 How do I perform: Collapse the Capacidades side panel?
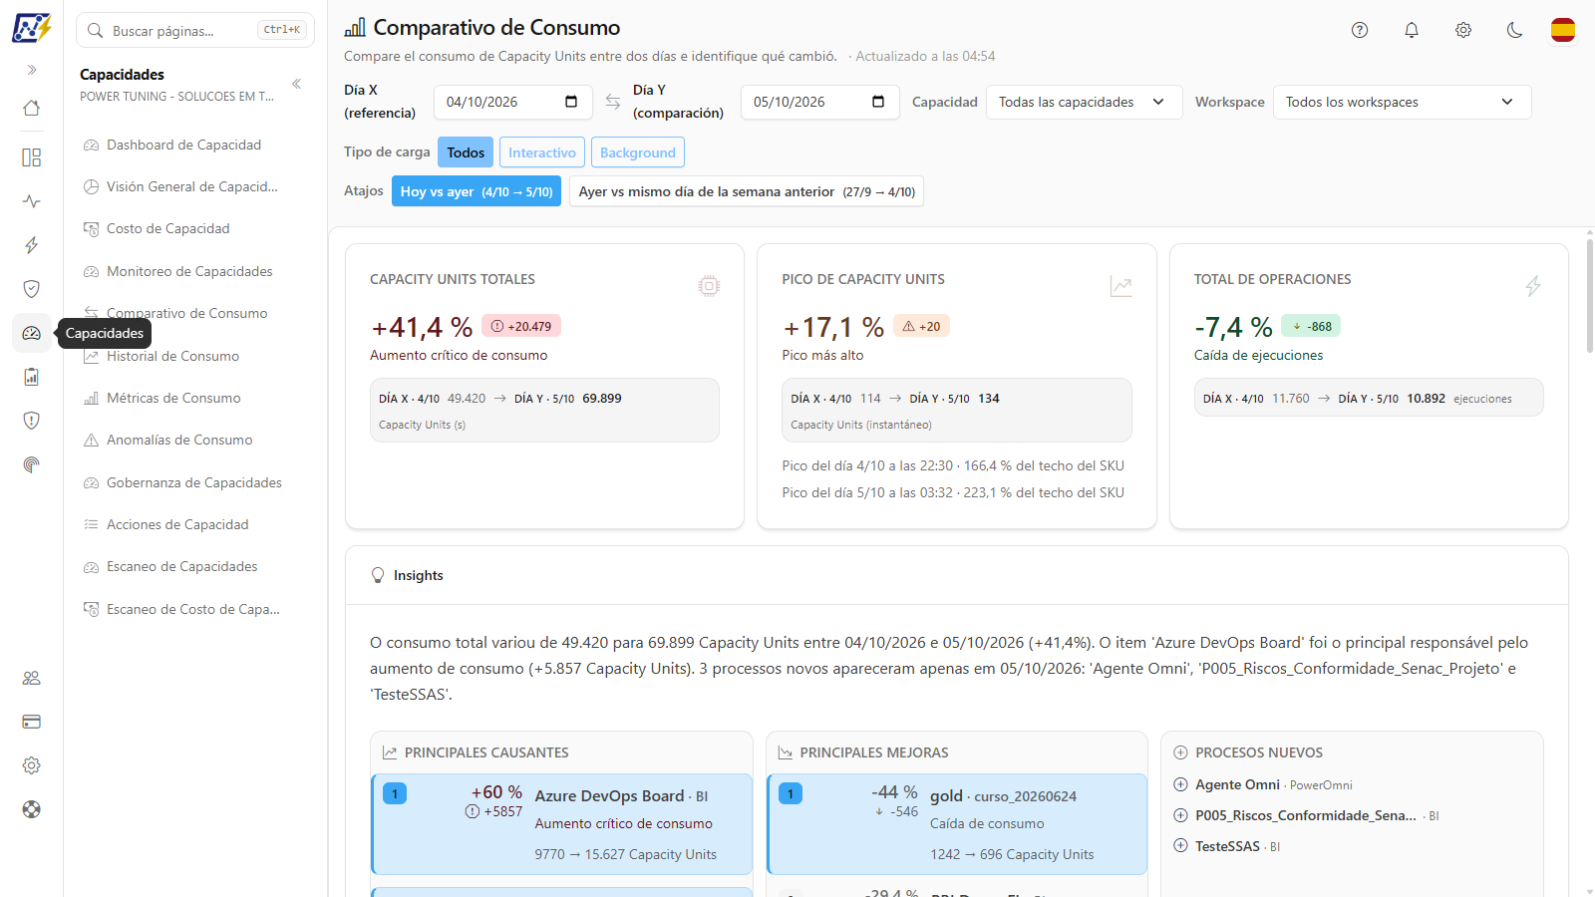click(x=296, y=84)
